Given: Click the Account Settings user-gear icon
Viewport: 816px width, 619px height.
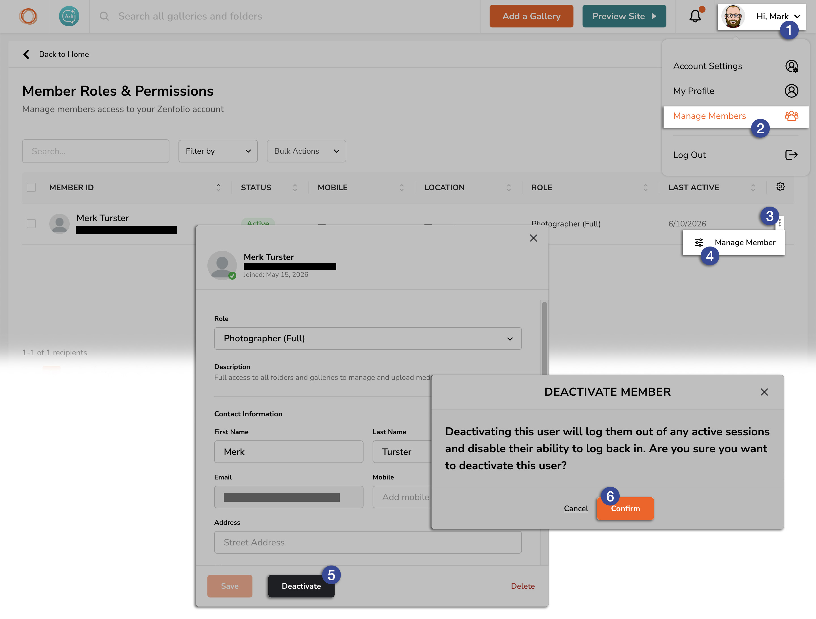Looking at the screenshot, I should pos(791,66).
